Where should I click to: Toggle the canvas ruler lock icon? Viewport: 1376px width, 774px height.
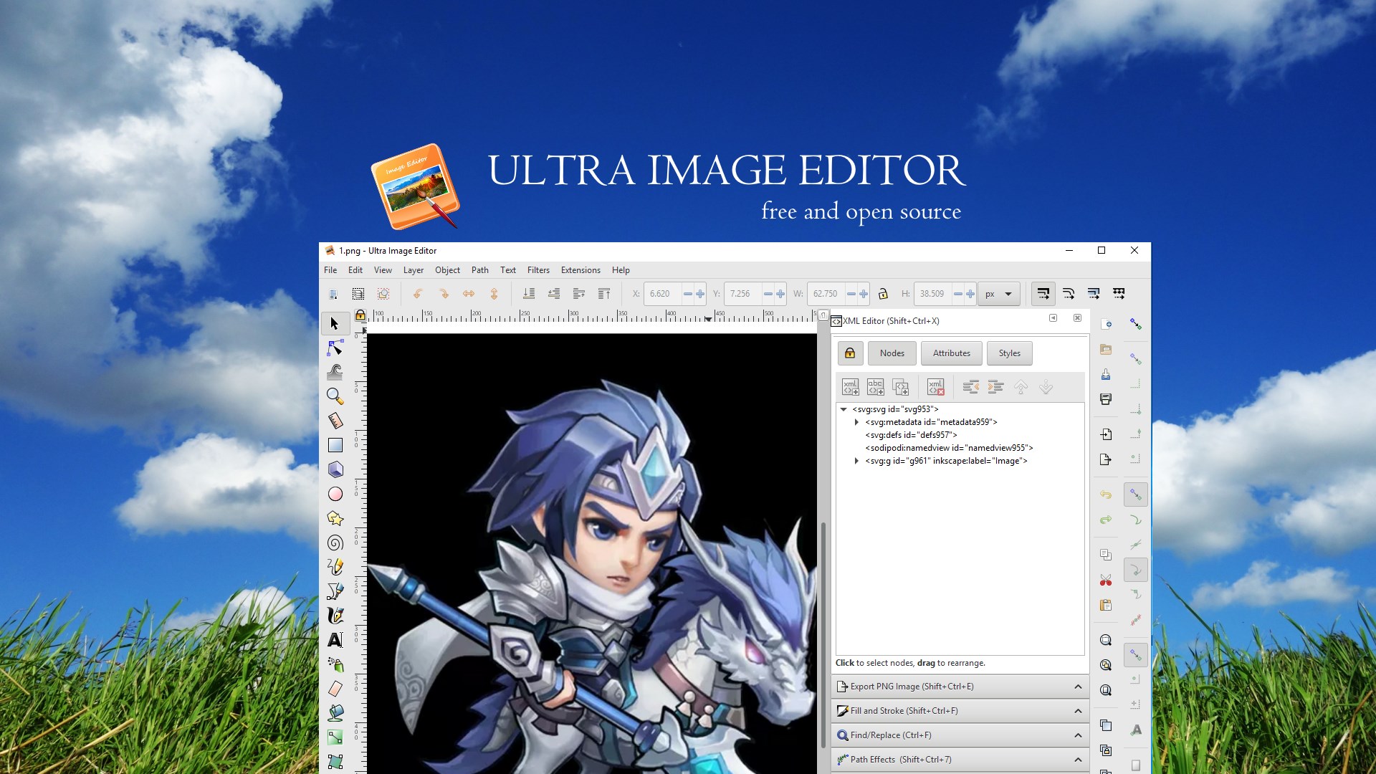(x=360, y=315)
